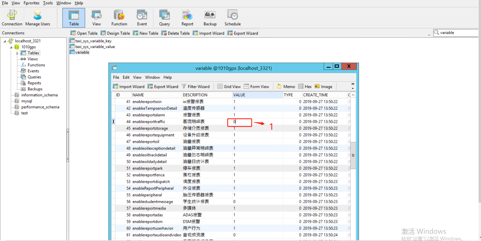The width and height of the screenshot is (481, 241).
Task: Expand the toolbar overflow chevron
Action: click(353, 84)
